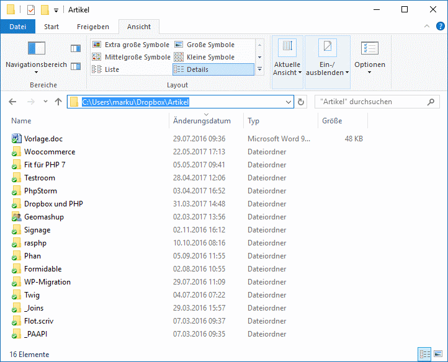Click the address bar path field
The image size is (448, 362).
pyautogui.click(x=181, y=102)
